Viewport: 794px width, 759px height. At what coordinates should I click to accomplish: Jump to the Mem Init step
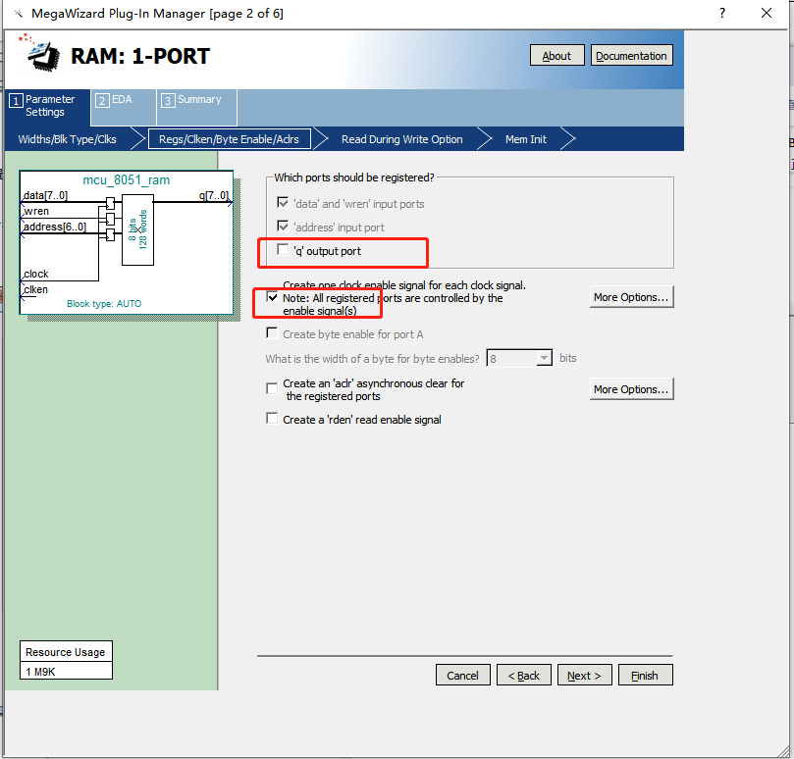click(526, 139)
